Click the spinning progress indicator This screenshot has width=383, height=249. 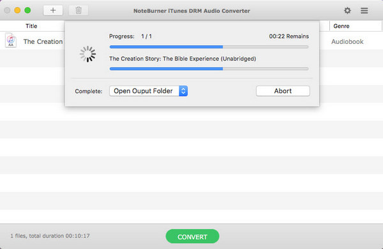[x=87, y=54]
